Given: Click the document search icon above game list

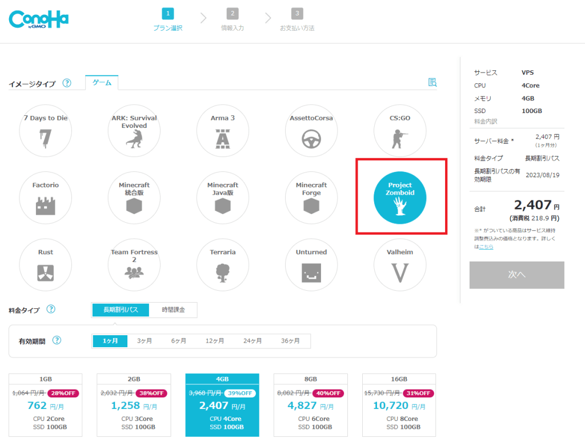Looking at the screenshot, I should tap(432, 82).
